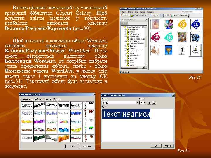Screen dimensions: 211x158
Task: Select the blue pound-sign clip art
Action: [195, 24]
